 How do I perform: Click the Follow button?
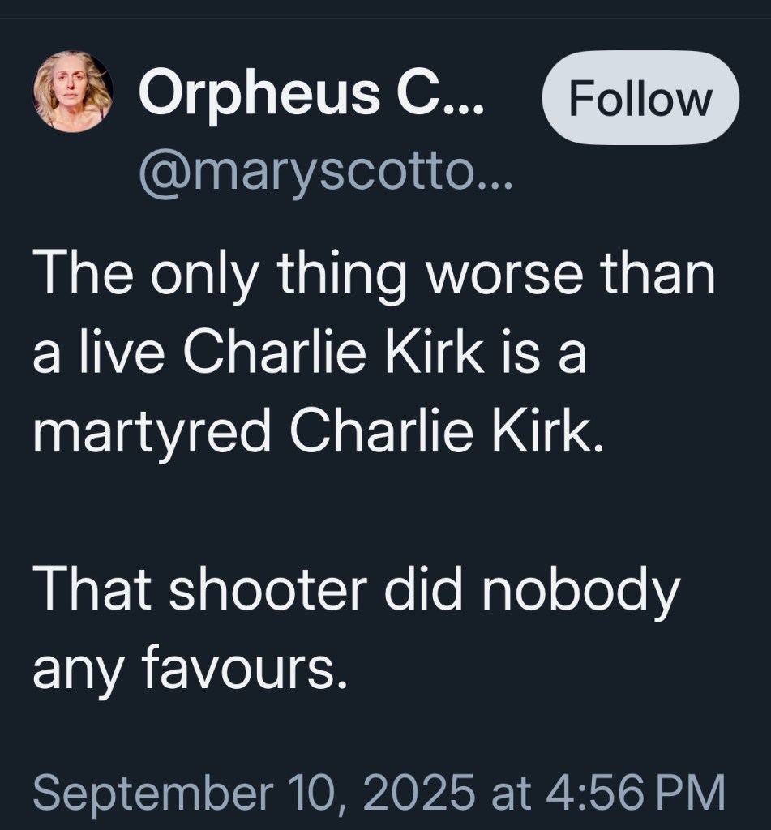click(640, 100)
